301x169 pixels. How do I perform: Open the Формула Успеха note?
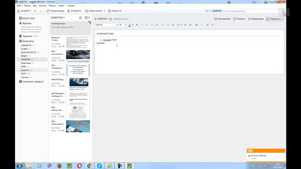(71, 42)
